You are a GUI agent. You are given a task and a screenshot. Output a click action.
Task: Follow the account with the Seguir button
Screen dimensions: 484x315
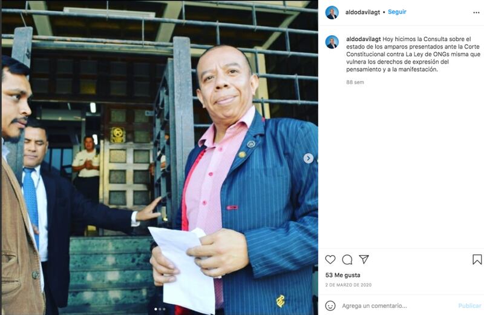click(x=397, y=12)
